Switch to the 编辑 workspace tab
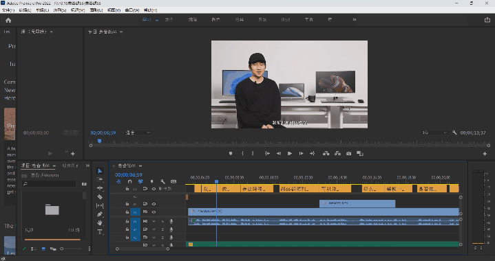The width and height of the screenshot is (495, 261). pyautogui.click(x=193, y=19)
